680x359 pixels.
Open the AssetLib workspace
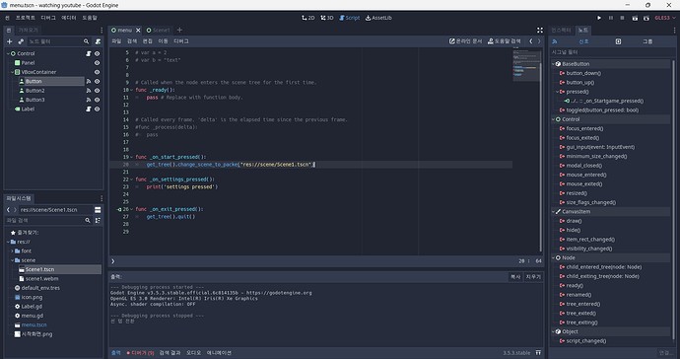pos(378,18)
